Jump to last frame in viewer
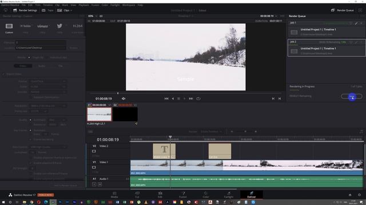The height and width of the screenshot is (205, 366). coord(191,99)
